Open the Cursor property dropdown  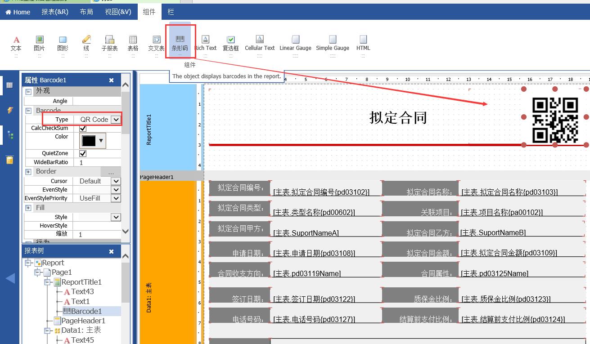(x=116, y=181)
